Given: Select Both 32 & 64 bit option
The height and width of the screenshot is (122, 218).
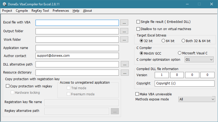Looking at the screenshot, I should point(183,40).
